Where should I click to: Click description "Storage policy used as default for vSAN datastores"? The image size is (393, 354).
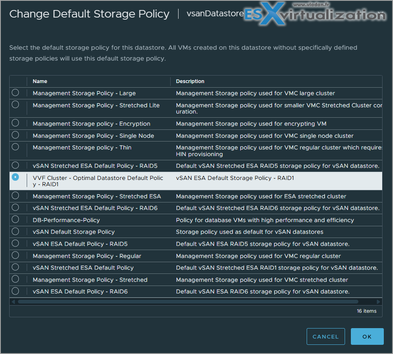(249, 232)
